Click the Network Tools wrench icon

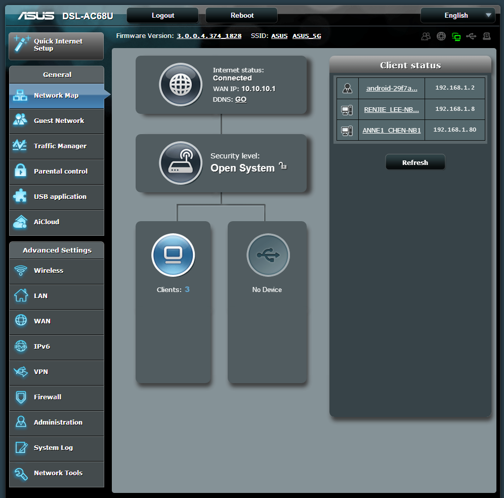pyautogui.click(x=21, y=473)
